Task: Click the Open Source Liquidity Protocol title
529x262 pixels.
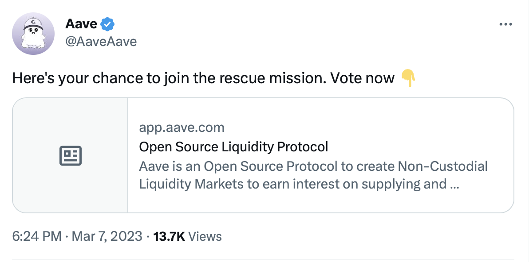Action: point(233,147)
